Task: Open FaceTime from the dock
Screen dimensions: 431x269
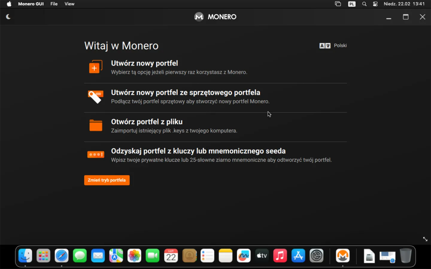Action: (153, 256)
